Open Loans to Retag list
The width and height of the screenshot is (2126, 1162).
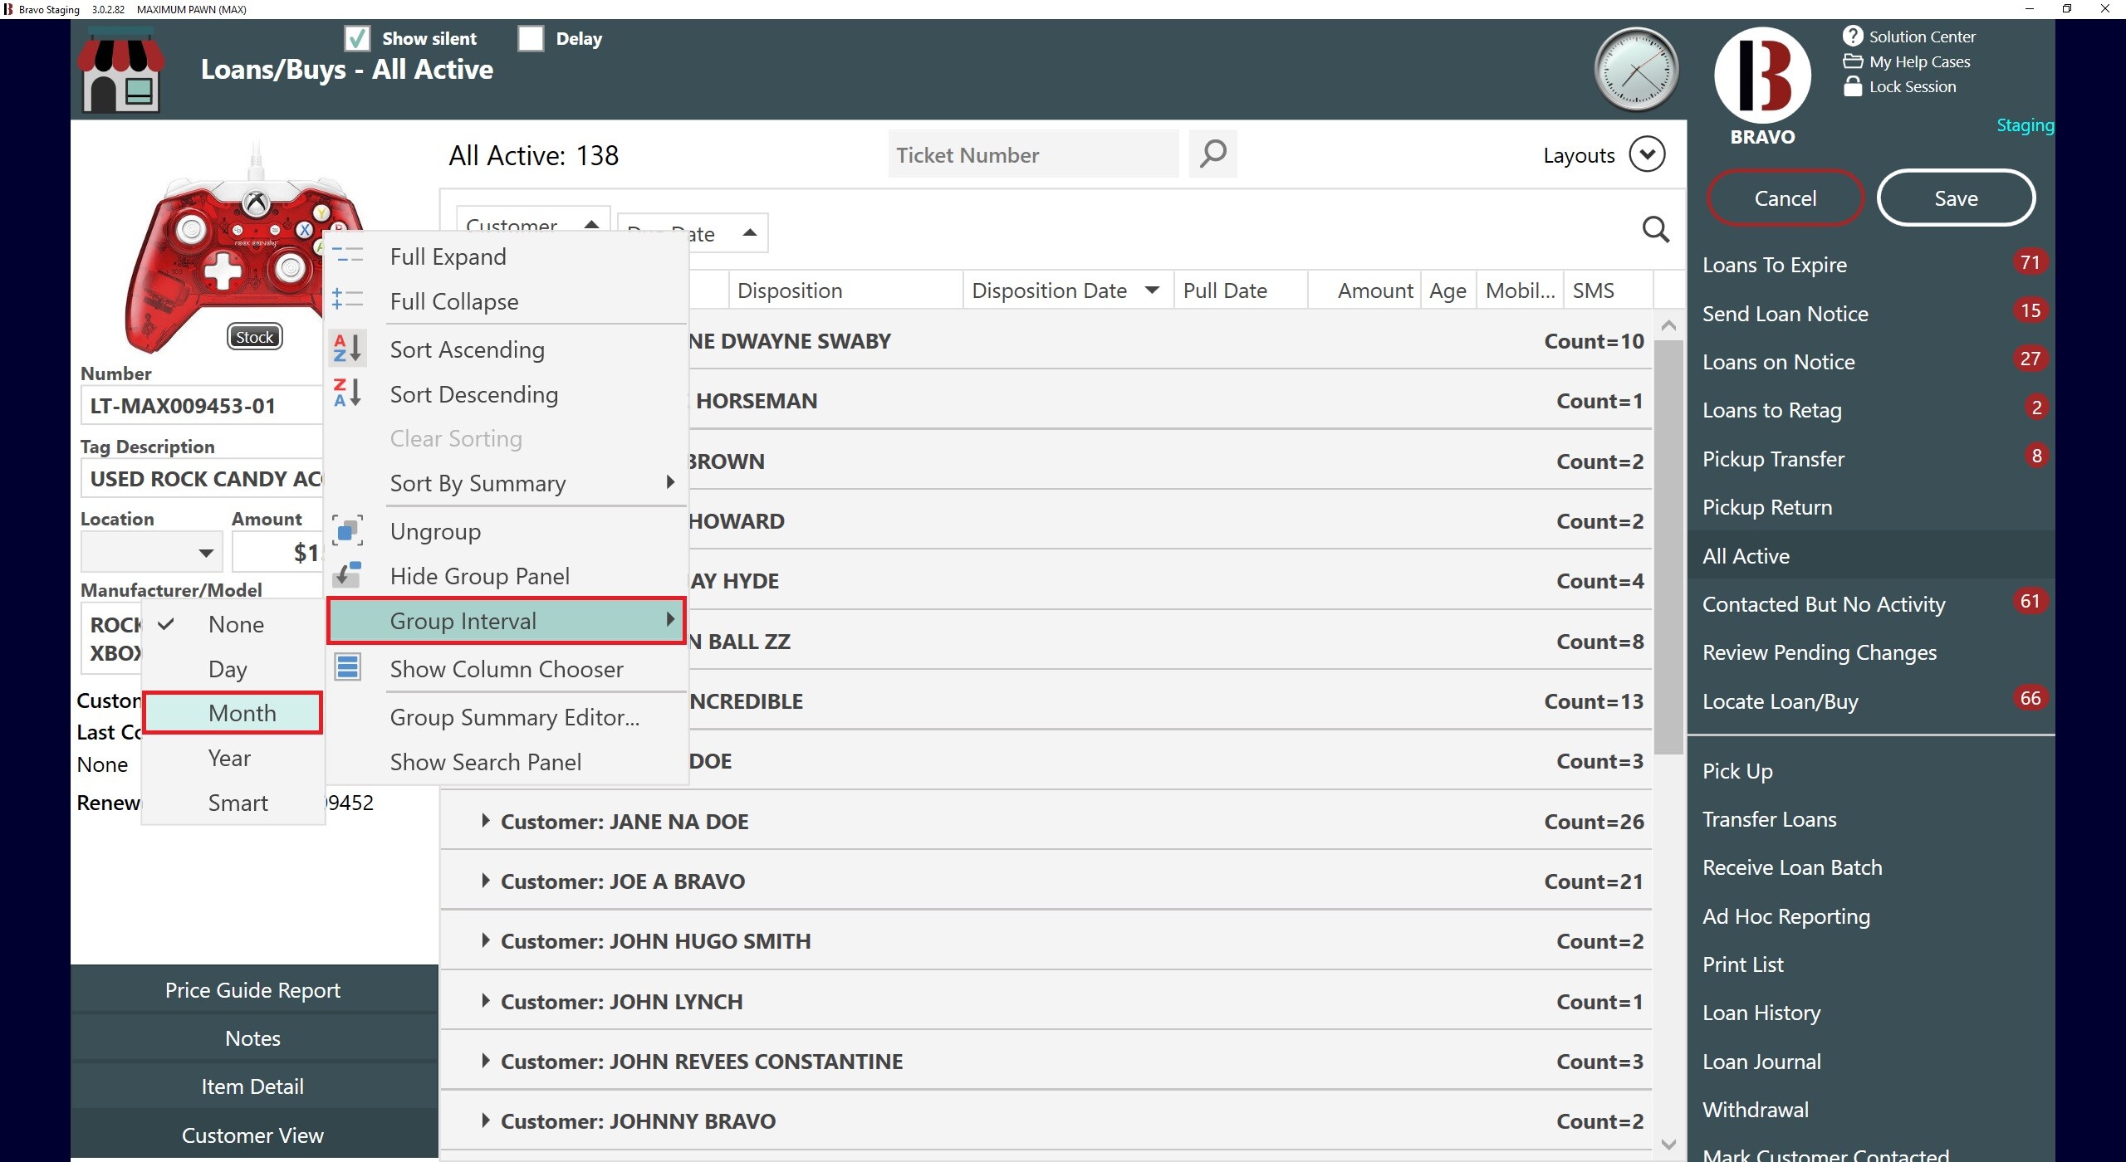[1772, 410]
